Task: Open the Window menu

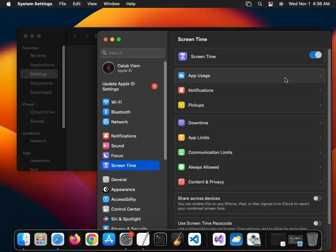Action: [x=112, y=4]
